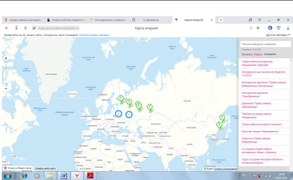Click the Импортировать закладки link
This screenshot has width=293, height=180.
[94, 35]
